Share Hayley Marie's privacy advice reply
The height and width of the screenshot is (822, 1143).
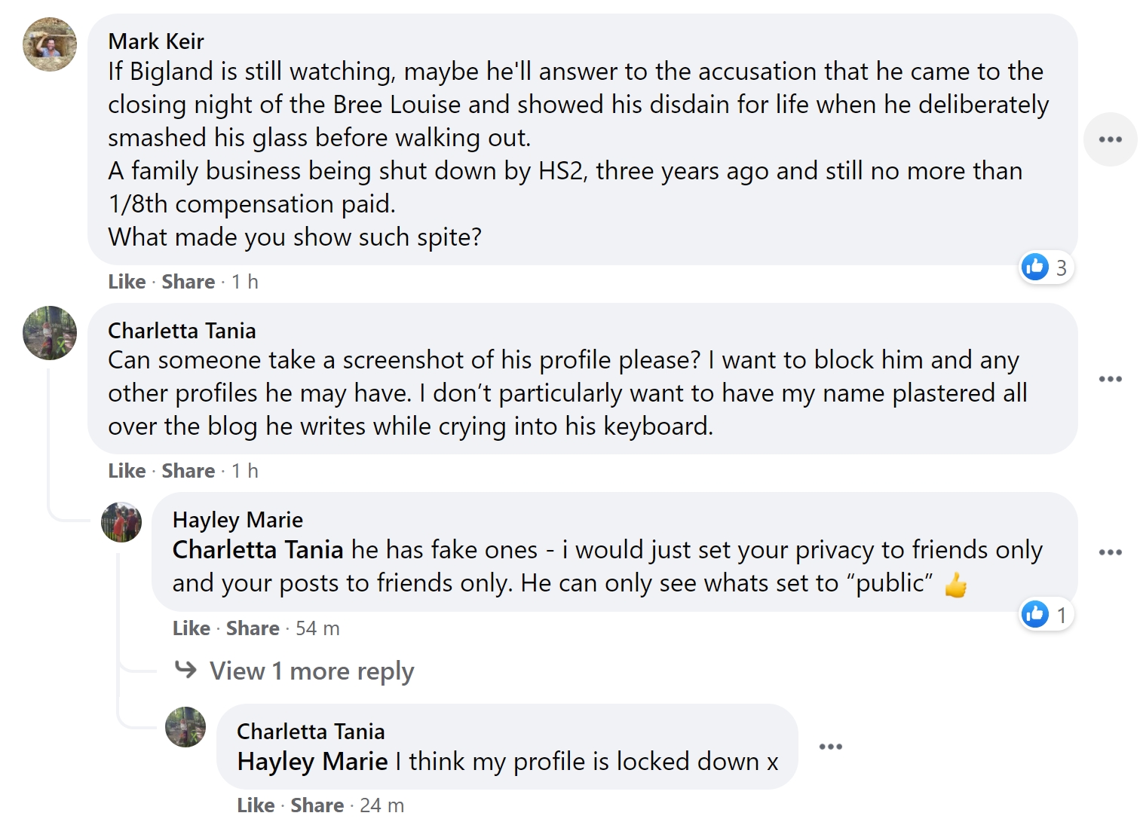tap(253, 628)
